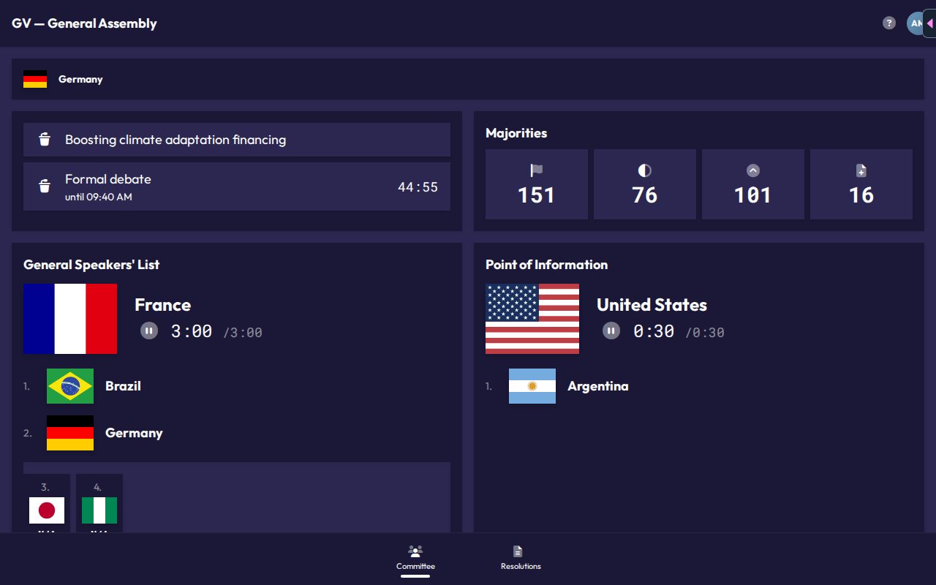936x585 pixels.
Task: Click the icon beside Formal debate
Action: click(x=45, y=186)
